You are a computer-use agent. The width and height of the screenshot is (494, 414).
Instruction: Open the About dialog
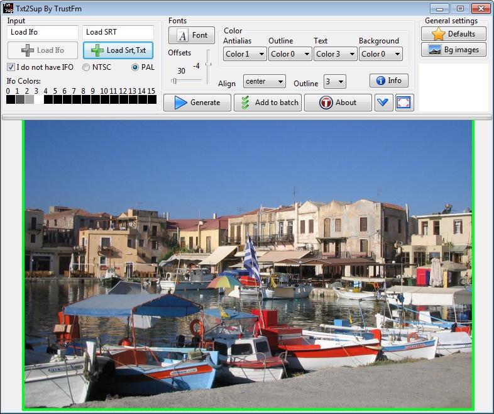click(338, 103)
